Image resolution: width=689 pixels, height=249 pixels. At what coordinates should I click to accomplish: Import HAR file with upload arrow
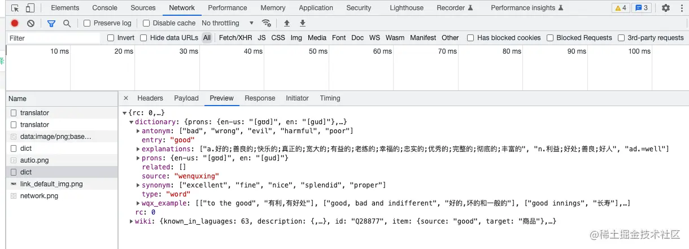point(287,23)
